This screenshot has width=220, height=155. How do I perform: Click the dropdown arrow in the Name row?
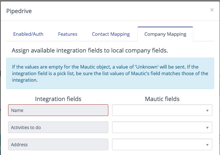[x=207, y=110]
